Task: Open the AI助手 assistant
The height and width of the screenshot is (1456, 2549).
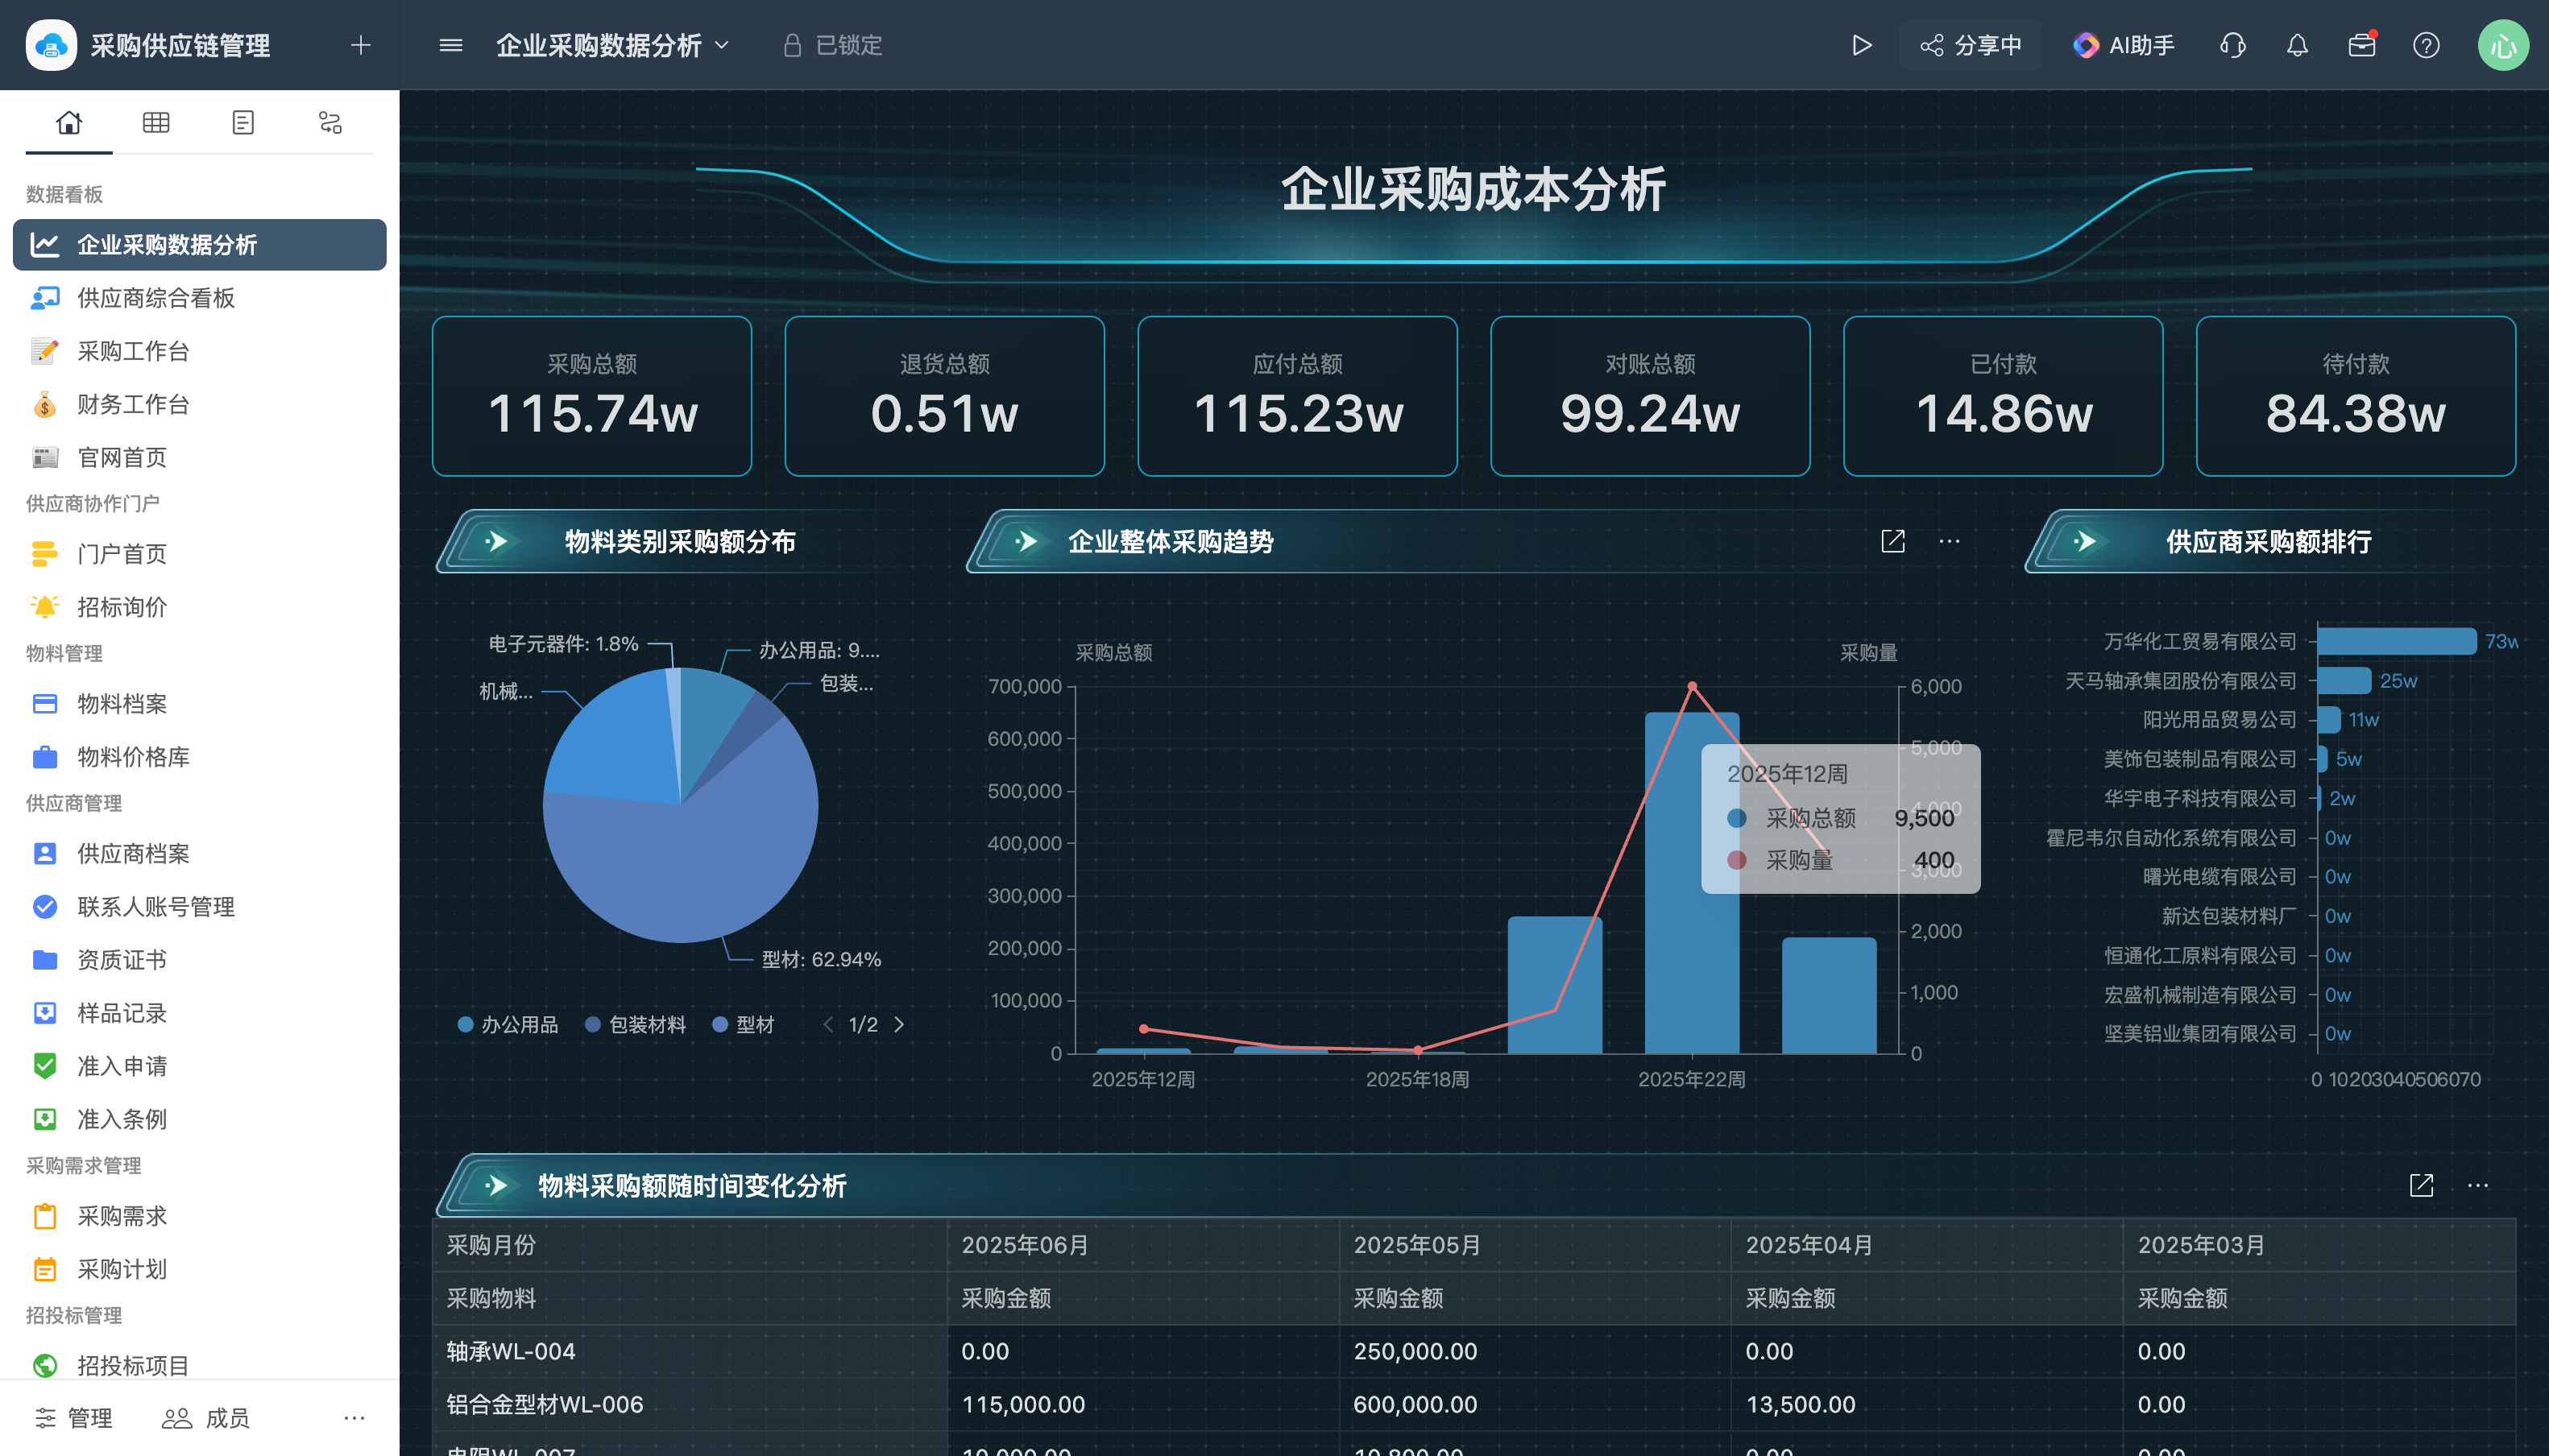Action: point(2123,45)
